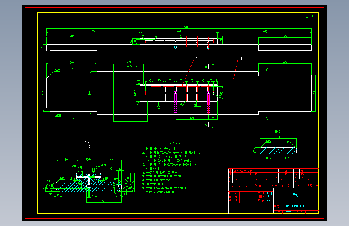Select the lower A section arrow marker
Image resolution: width=349 pixels, height=226 pixels.
click(x=209, y=125)
